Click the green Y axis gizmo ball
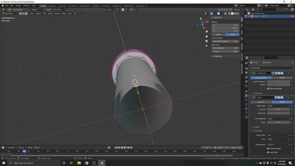The height and width of the screenshot is (166, 295). click(x=201, y=18)
